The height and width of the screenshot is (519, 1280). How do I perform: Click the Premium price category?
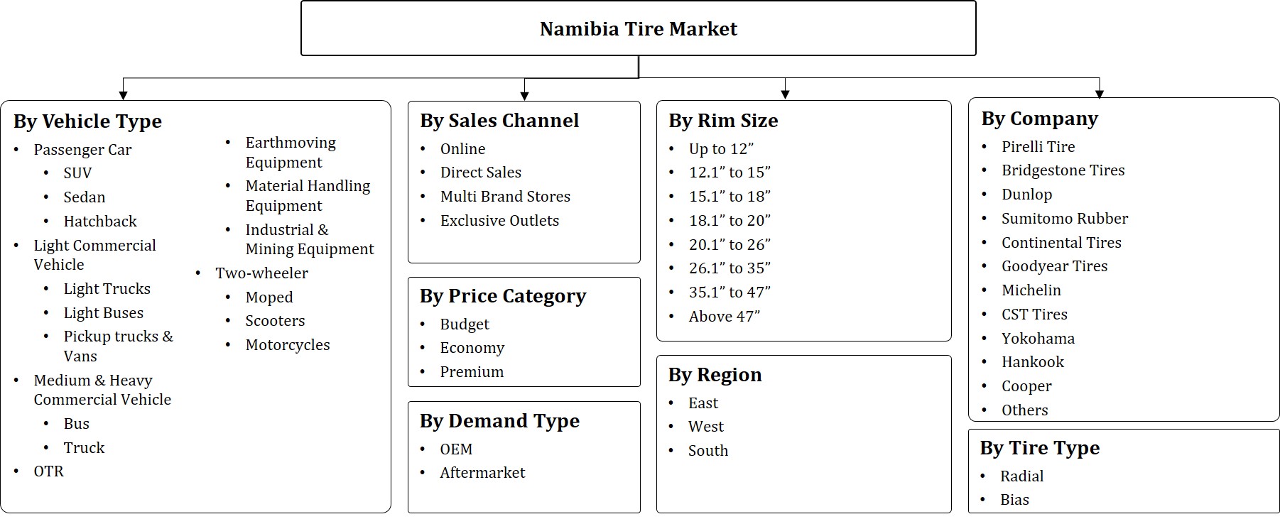472,372
